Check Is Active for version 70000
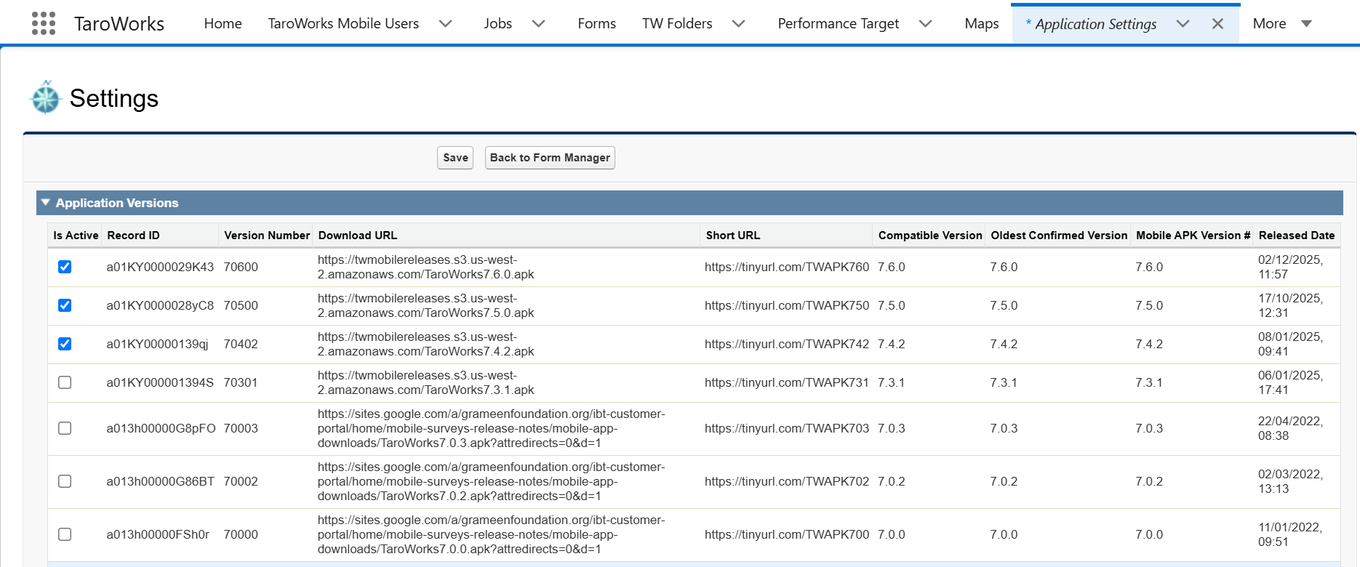Viewport: 1360px width, 567px height. [65, 534]
